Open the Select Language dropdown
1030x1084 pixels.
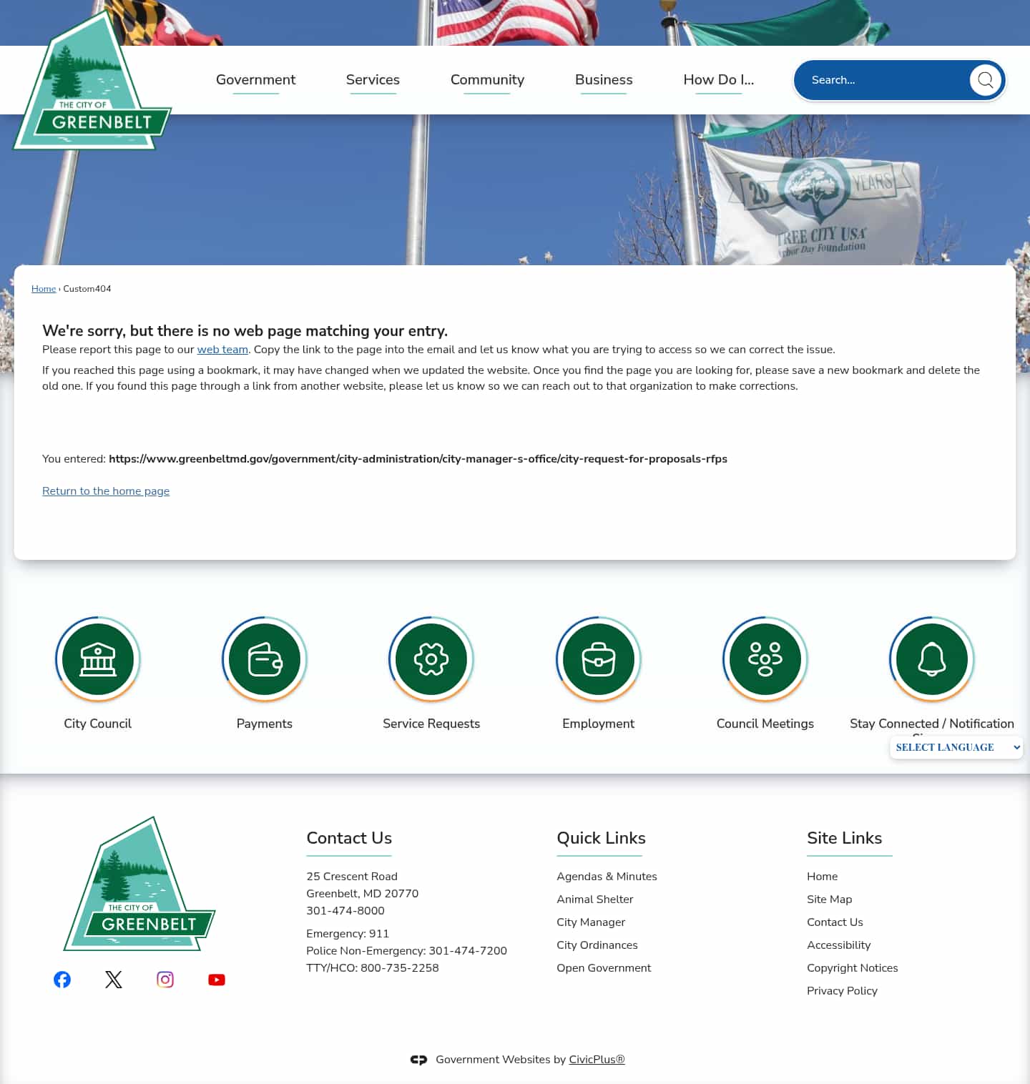[956, 747]
